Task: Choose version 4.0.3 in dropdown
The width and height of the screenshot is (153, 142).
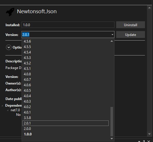Action: pyautogui.click(x=66, y=101)
